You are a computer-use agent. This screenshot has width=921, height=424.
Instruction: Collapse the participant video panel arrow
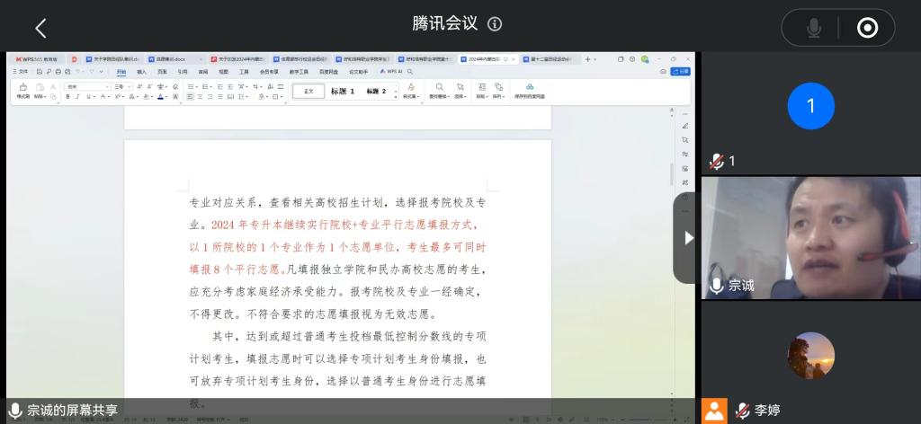coord(688,238)
